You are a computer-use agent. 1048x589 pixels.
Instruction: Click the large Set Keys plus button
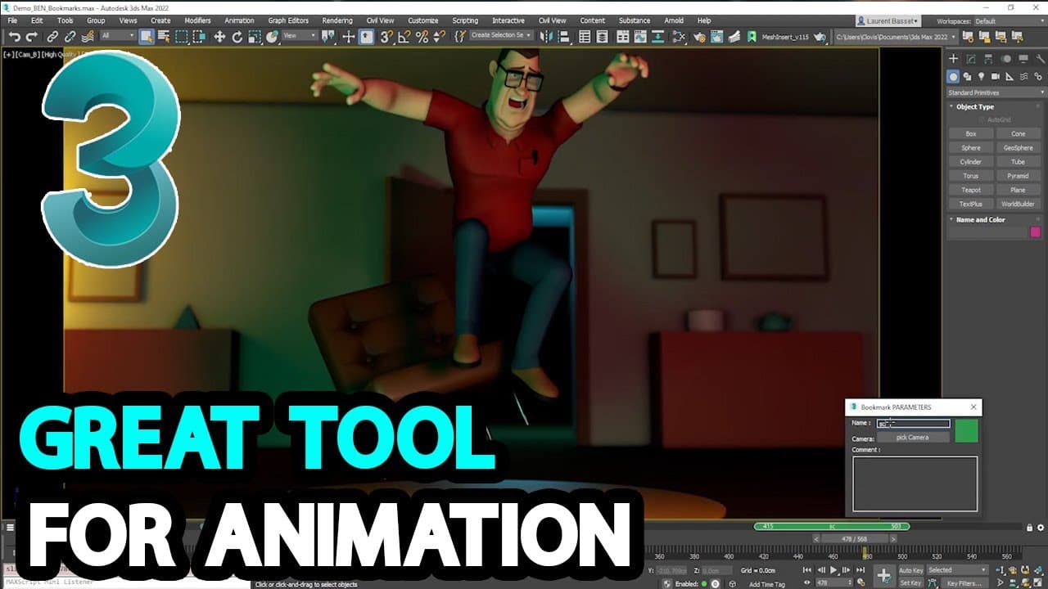pyautogui.click(x=883, y=576)
